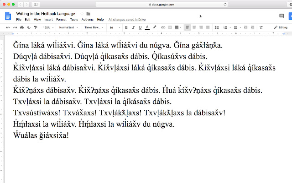Viewport: 292px width, 183px height.
Task: Open the Format menu
Action: click(61, 19)
